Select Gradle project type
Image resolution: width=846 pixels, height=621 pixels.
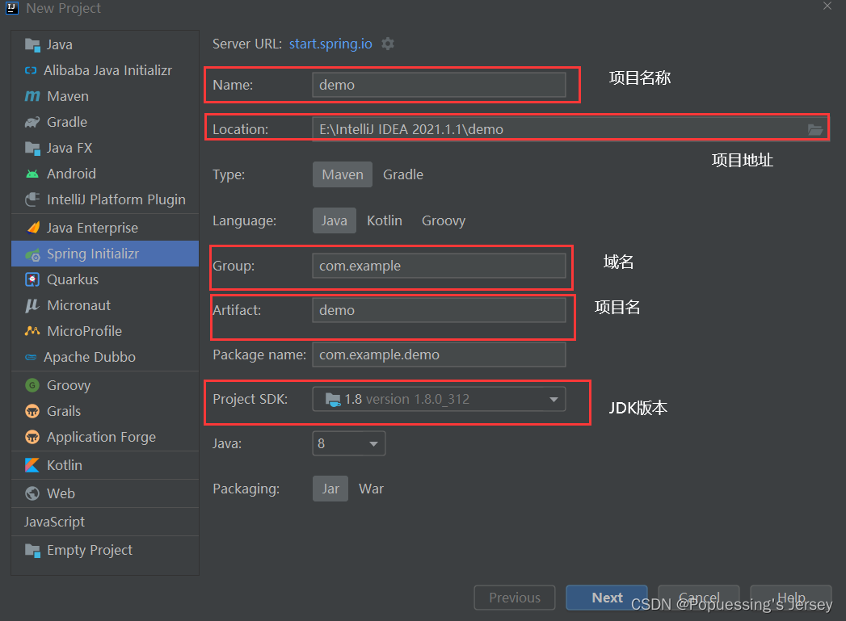pos(403,174)
